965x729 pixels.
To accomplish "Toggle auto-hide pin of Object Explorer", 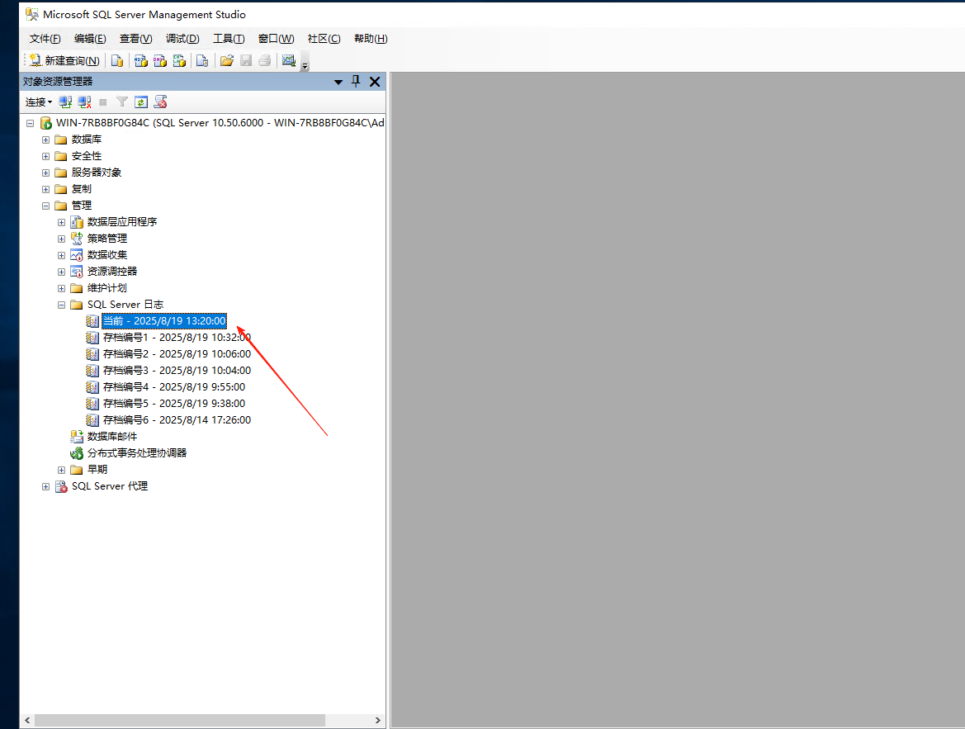I will (356, 81).
